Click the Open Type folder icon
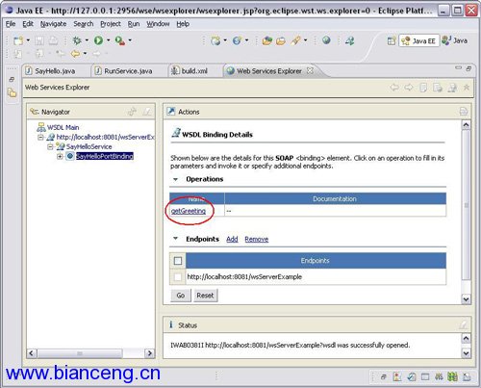481x388 pixels. pyautogui.click(x=266, y=40)
